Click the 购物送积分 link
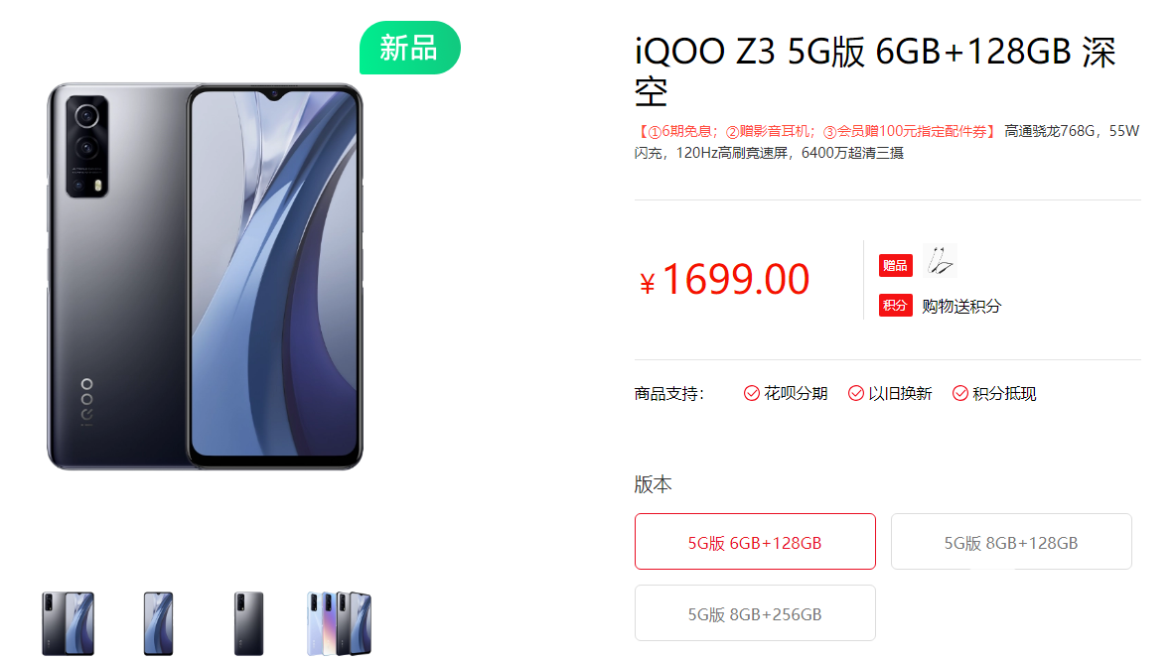 click(961, 306)
